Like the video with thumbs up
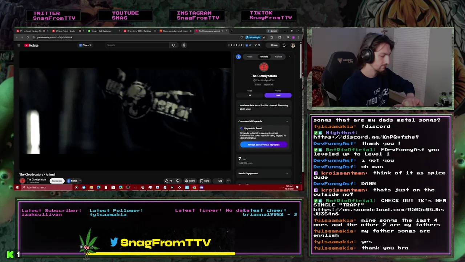The width and height of the screenshot is (465, 262). (x=168, y=181)
